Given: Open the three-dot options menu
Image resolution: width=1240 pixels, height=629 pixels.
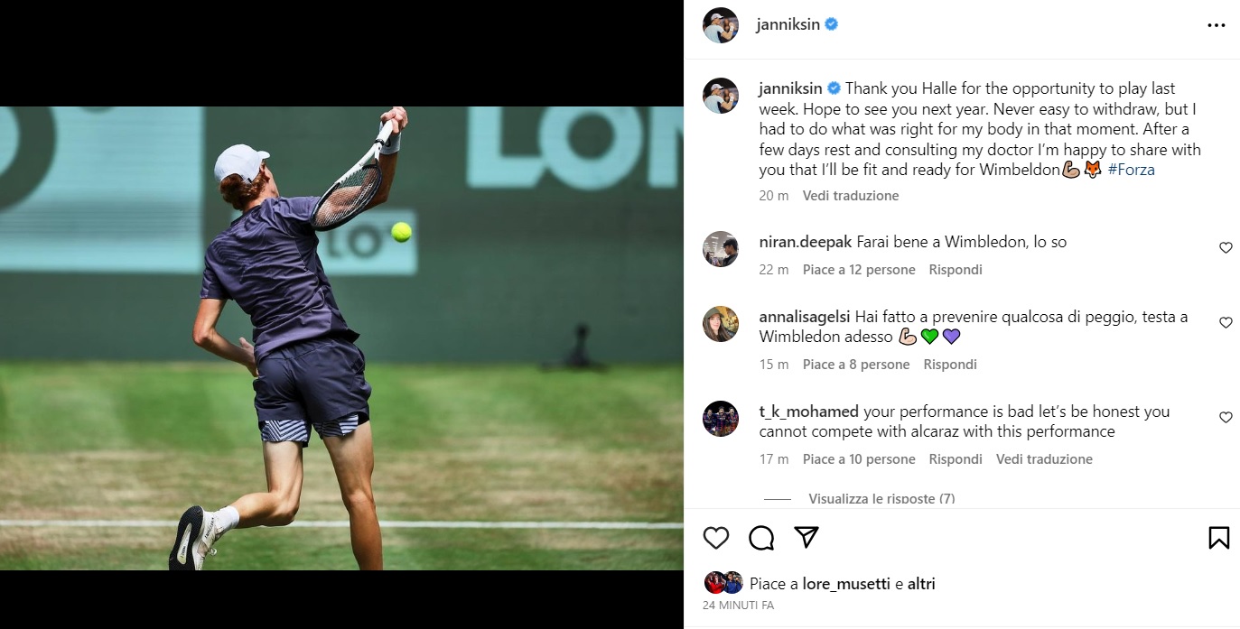Looking at the screenshot, I should click(x=1217, y=25).
